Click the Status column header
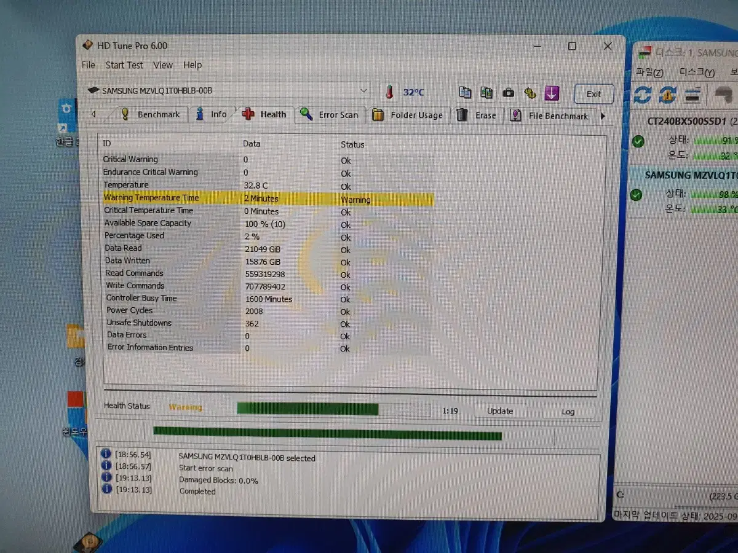This screenshot has height=553, width=738. [353, 145]
